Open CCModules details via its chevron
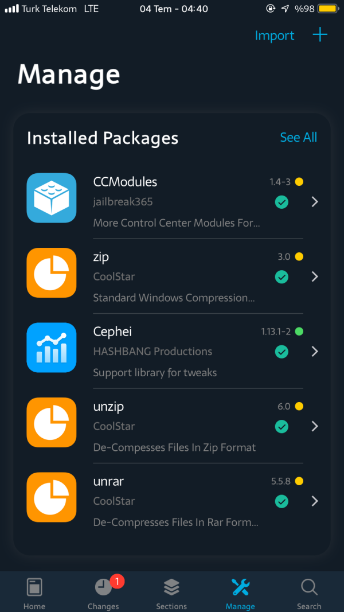This screenshot has width=344, height=612. coord(314,202)
